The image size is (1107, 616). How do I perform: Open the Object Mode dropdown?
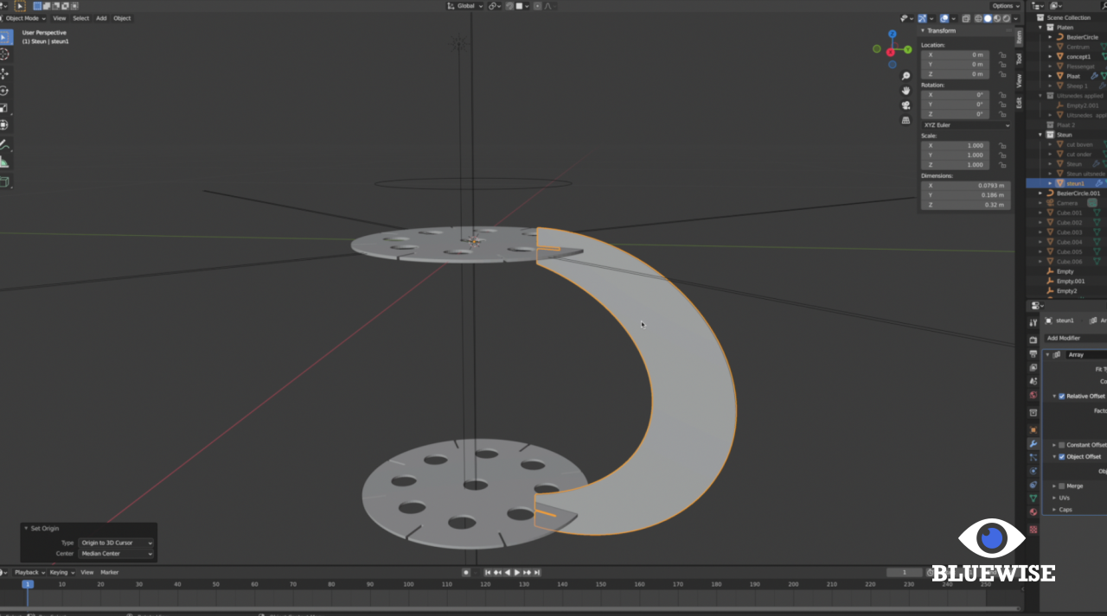[x=26, y=18]
